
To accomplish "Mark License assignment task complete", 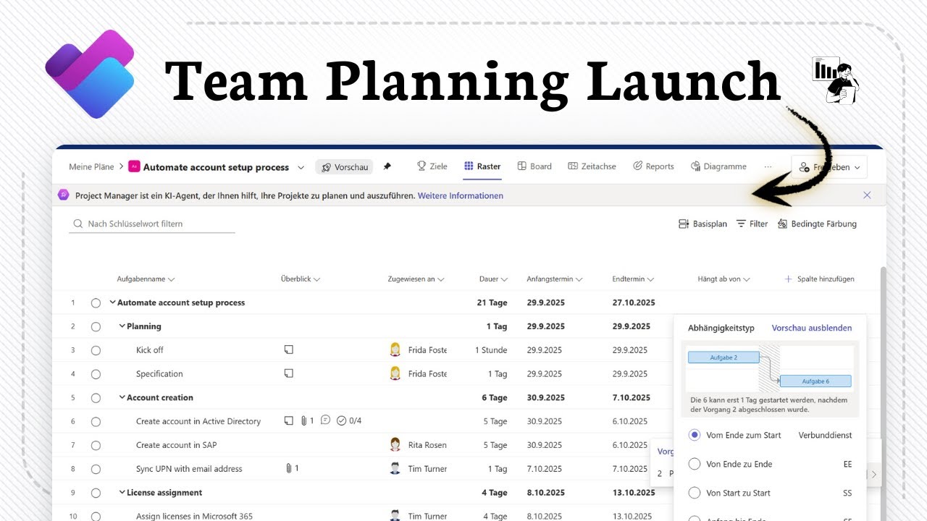I will pyautogui.click(x=96, y=493).
